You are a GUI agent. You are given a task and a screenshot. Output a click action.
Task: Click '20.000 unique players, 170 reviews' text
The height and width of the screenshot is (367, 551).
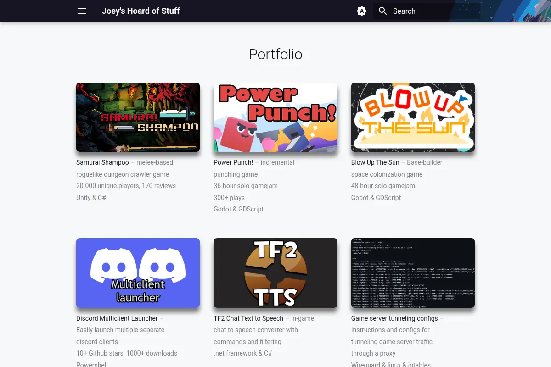pyautogui.click(x=126, y=186)
